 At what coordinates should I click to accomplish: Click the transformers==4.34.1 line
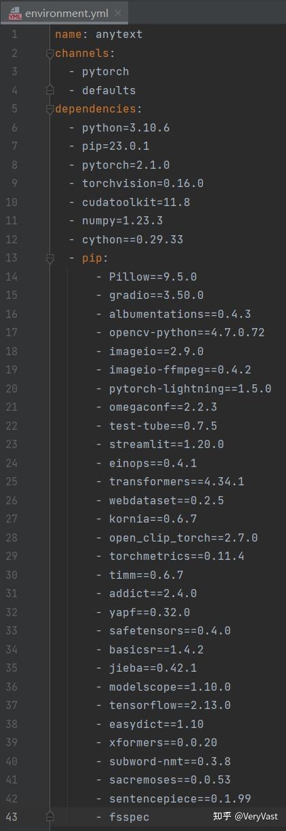(169, 482)
